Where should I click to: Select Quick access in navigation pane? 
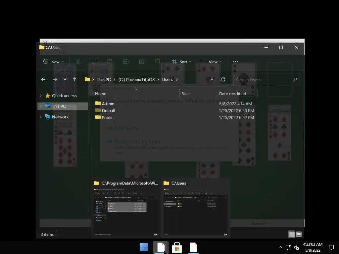click(64, 96)
